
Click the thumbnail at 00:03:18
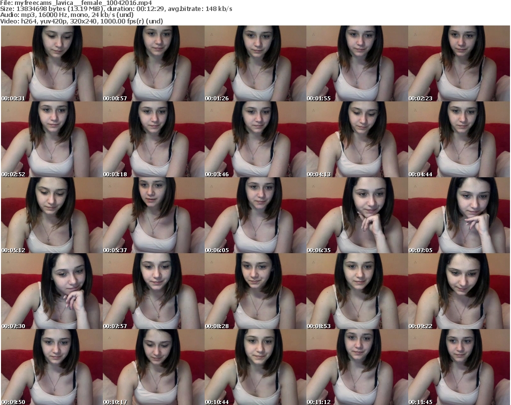point(154,139)
